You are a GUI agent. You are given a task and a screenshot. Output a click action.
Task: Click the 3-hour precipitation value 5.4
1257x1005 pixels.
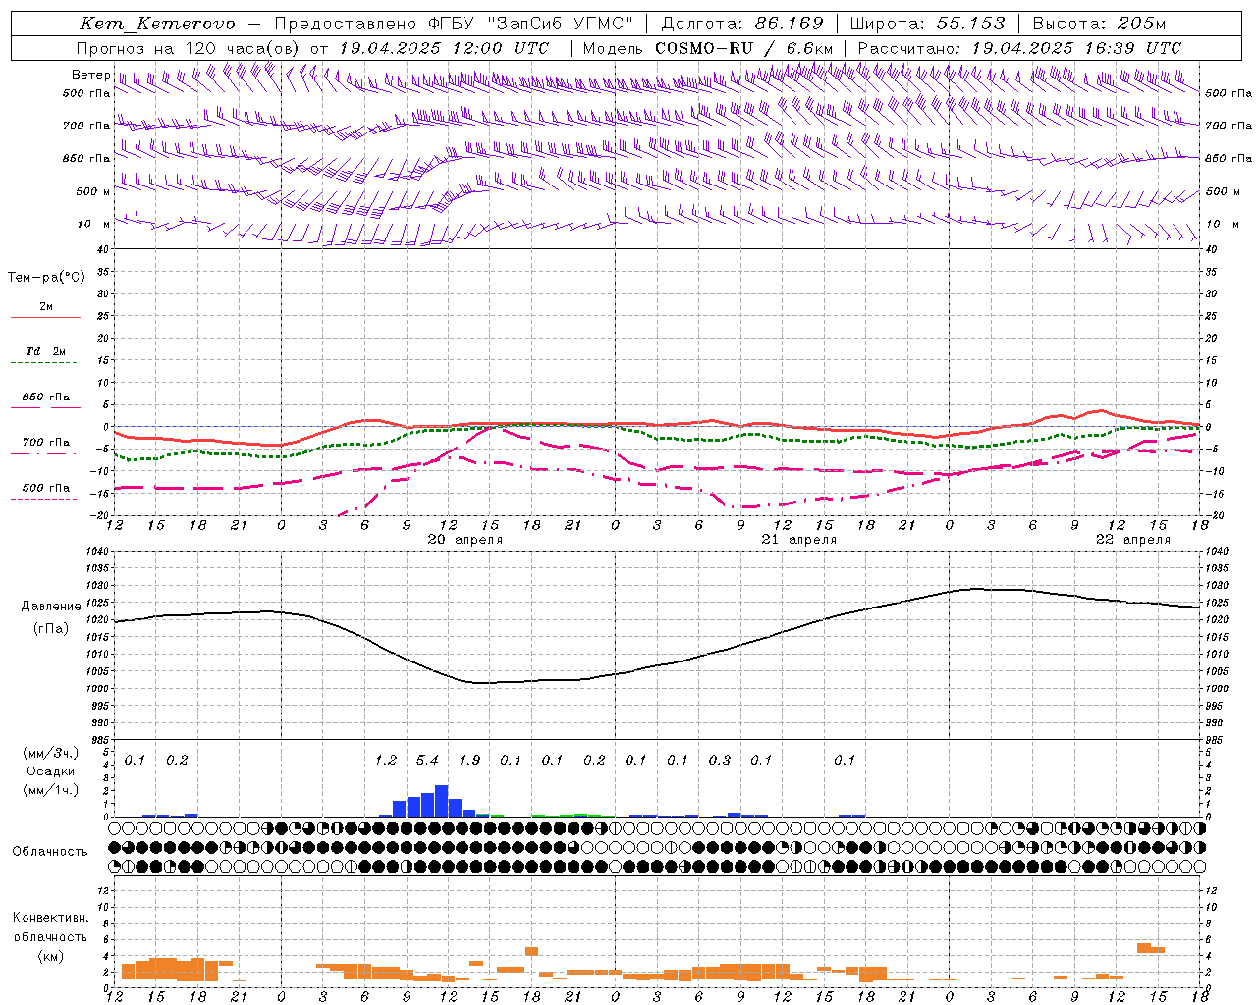(x=427, y=760)
